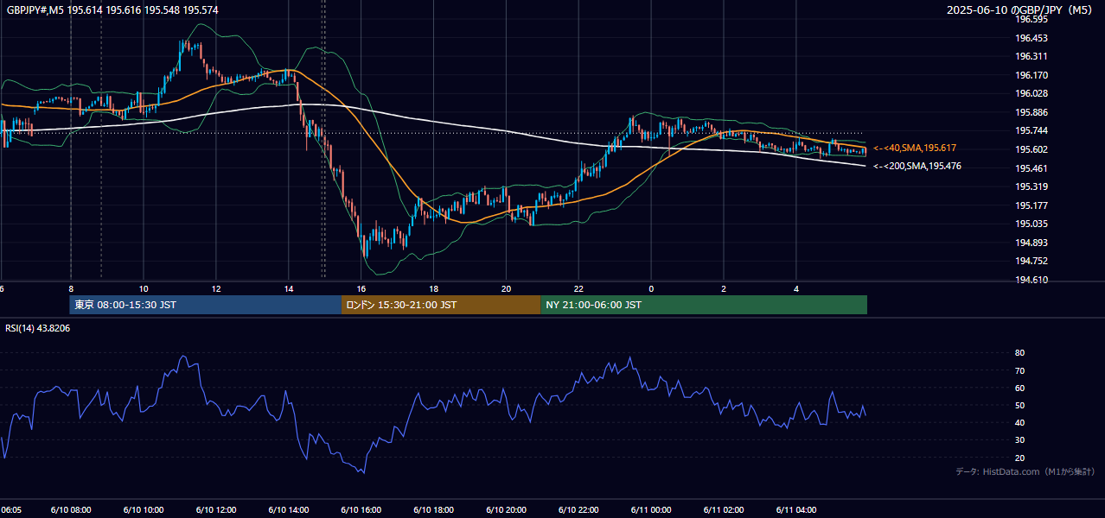Click price axis value 195.461
The width and height of the screenshot is (1105, 518).
(x=1032, y=168)
